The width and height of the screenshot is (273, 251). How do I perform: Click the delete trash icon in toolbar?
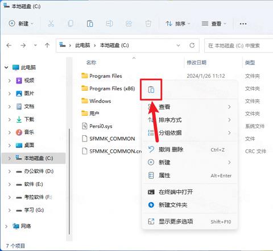(148, 24)
